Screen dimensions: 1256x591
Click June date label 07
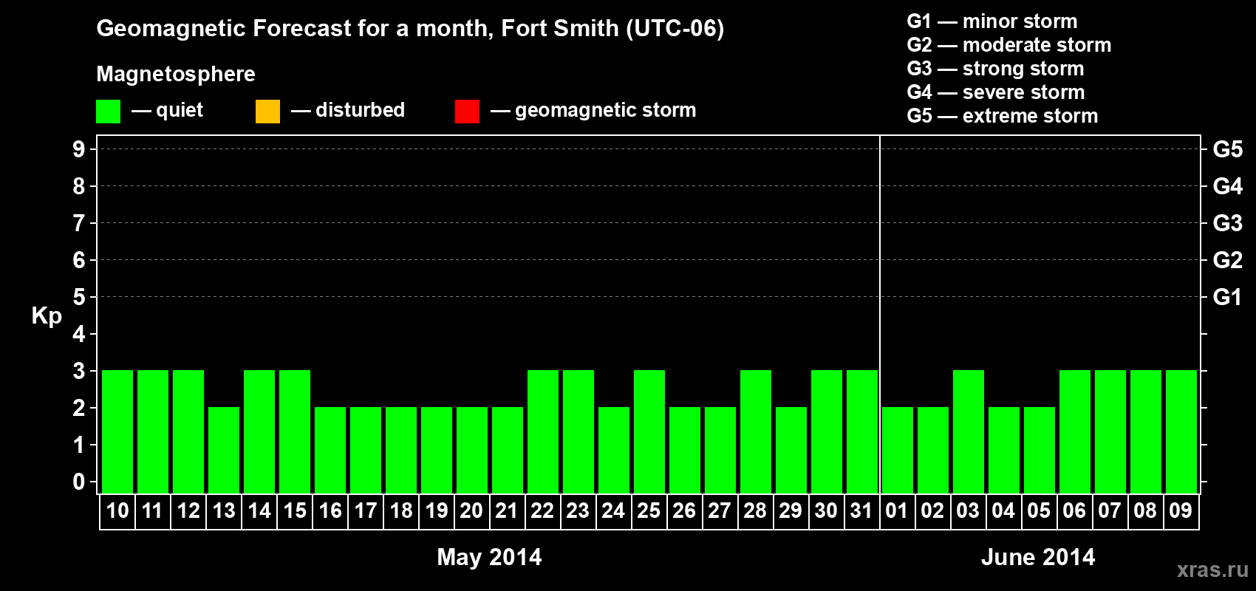(1110, 510)
